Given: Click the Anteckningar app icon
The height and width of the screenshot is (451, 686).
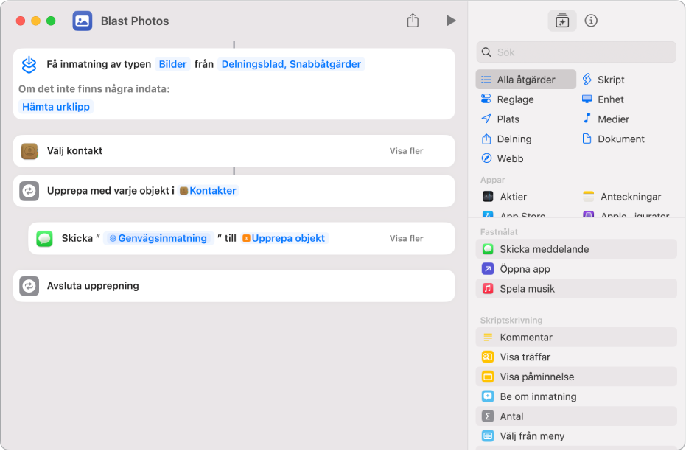Looking at the screenshot, I should (589, 197).
